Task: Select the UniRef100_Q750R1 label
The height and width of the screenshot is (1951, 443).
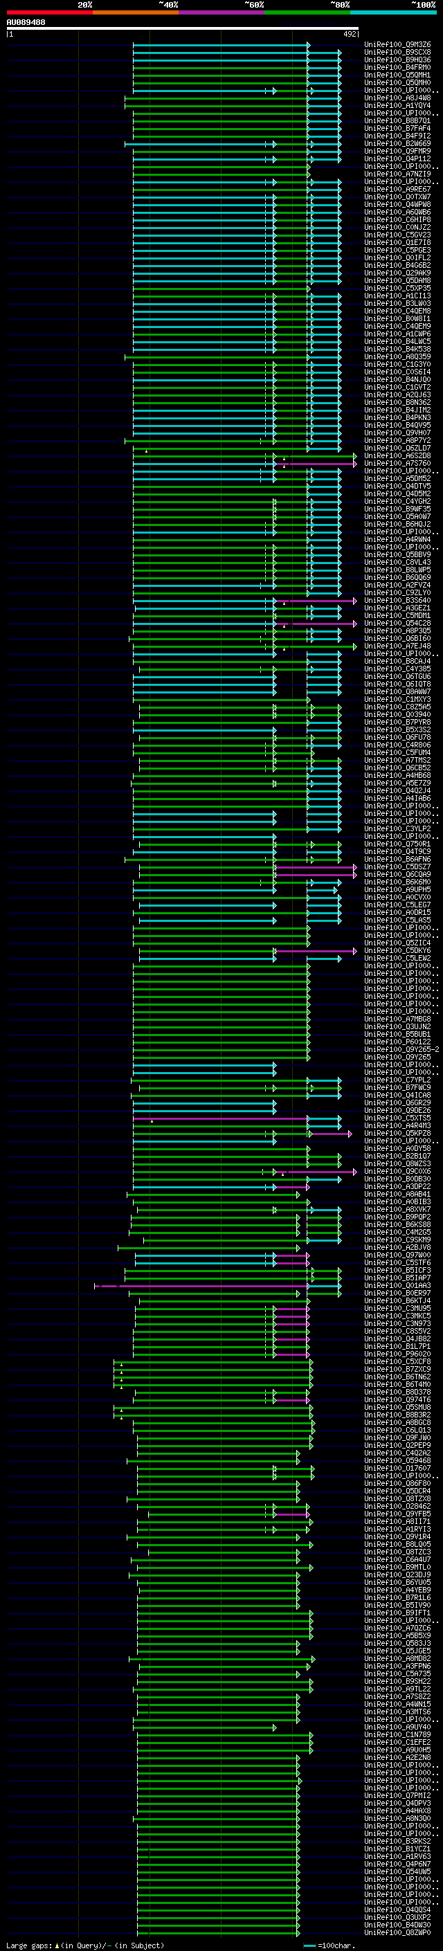Action: point(397,844)
